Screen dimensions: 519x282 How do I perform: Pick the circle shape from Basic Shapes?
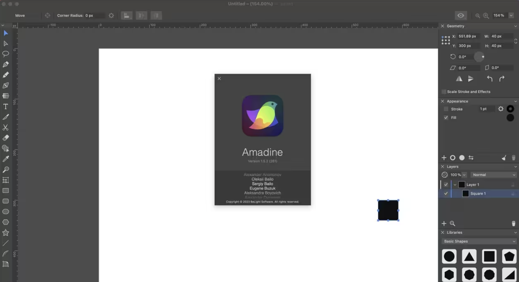tap(449, 256)
